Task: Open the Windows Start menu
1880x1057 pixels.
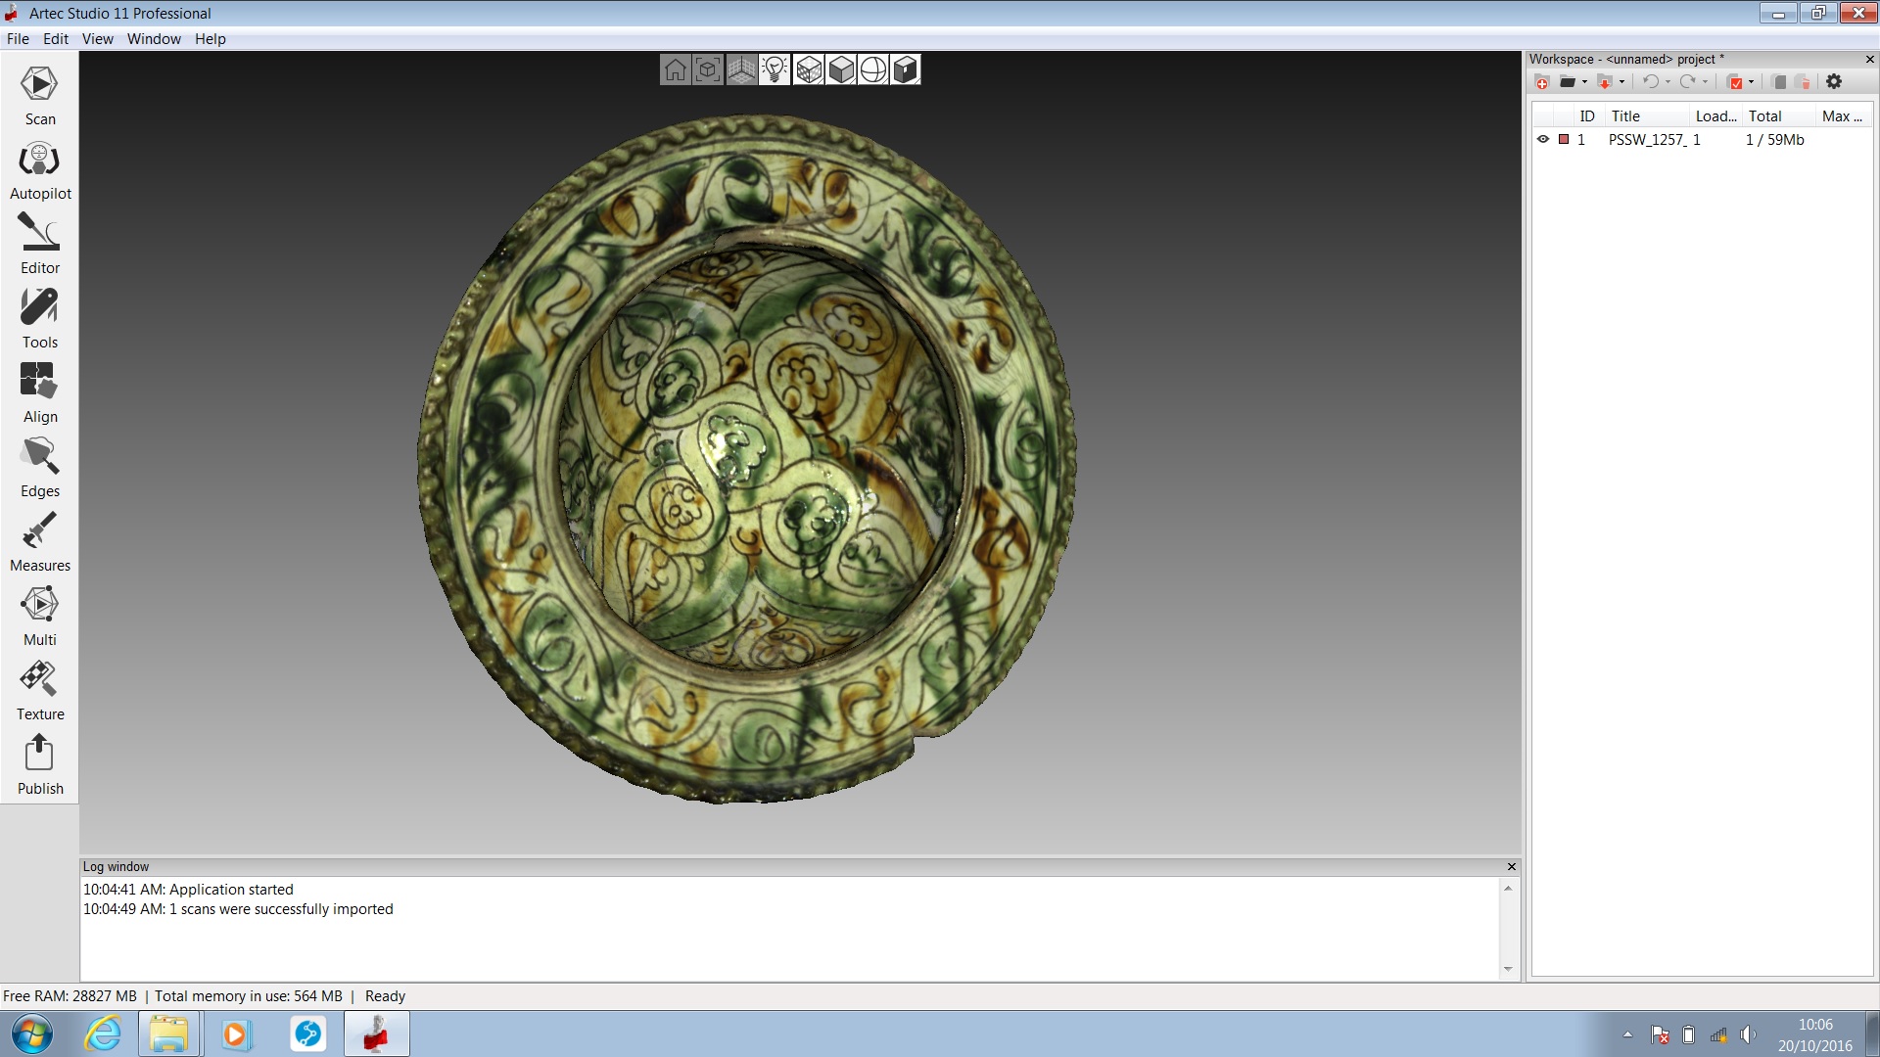Action: pos(31,1034)
